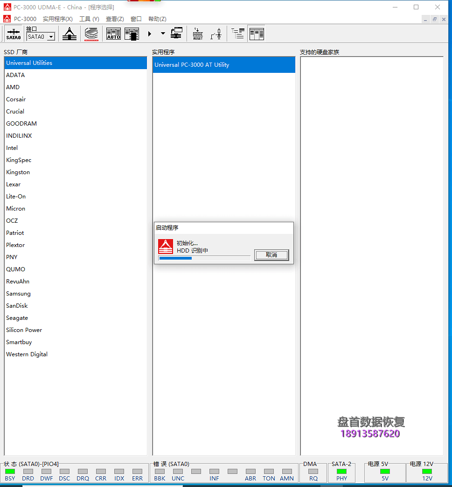Click the utility list toolbar icon next to AUTO
The image size is (452, 487).
132,34
